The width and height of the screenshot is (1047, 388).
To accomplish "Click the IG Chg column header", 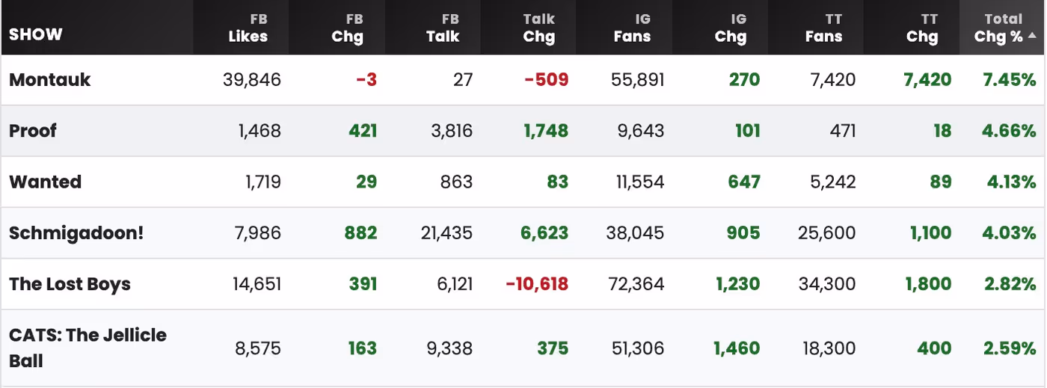I will [x=731, y=28].
